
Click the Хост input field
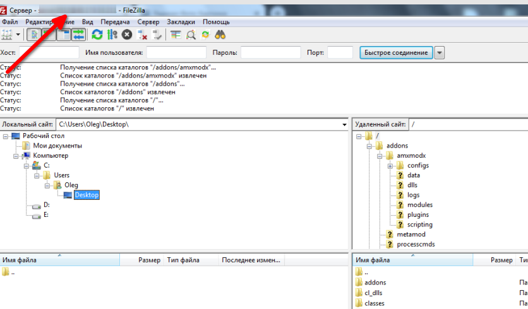(49, 52)
